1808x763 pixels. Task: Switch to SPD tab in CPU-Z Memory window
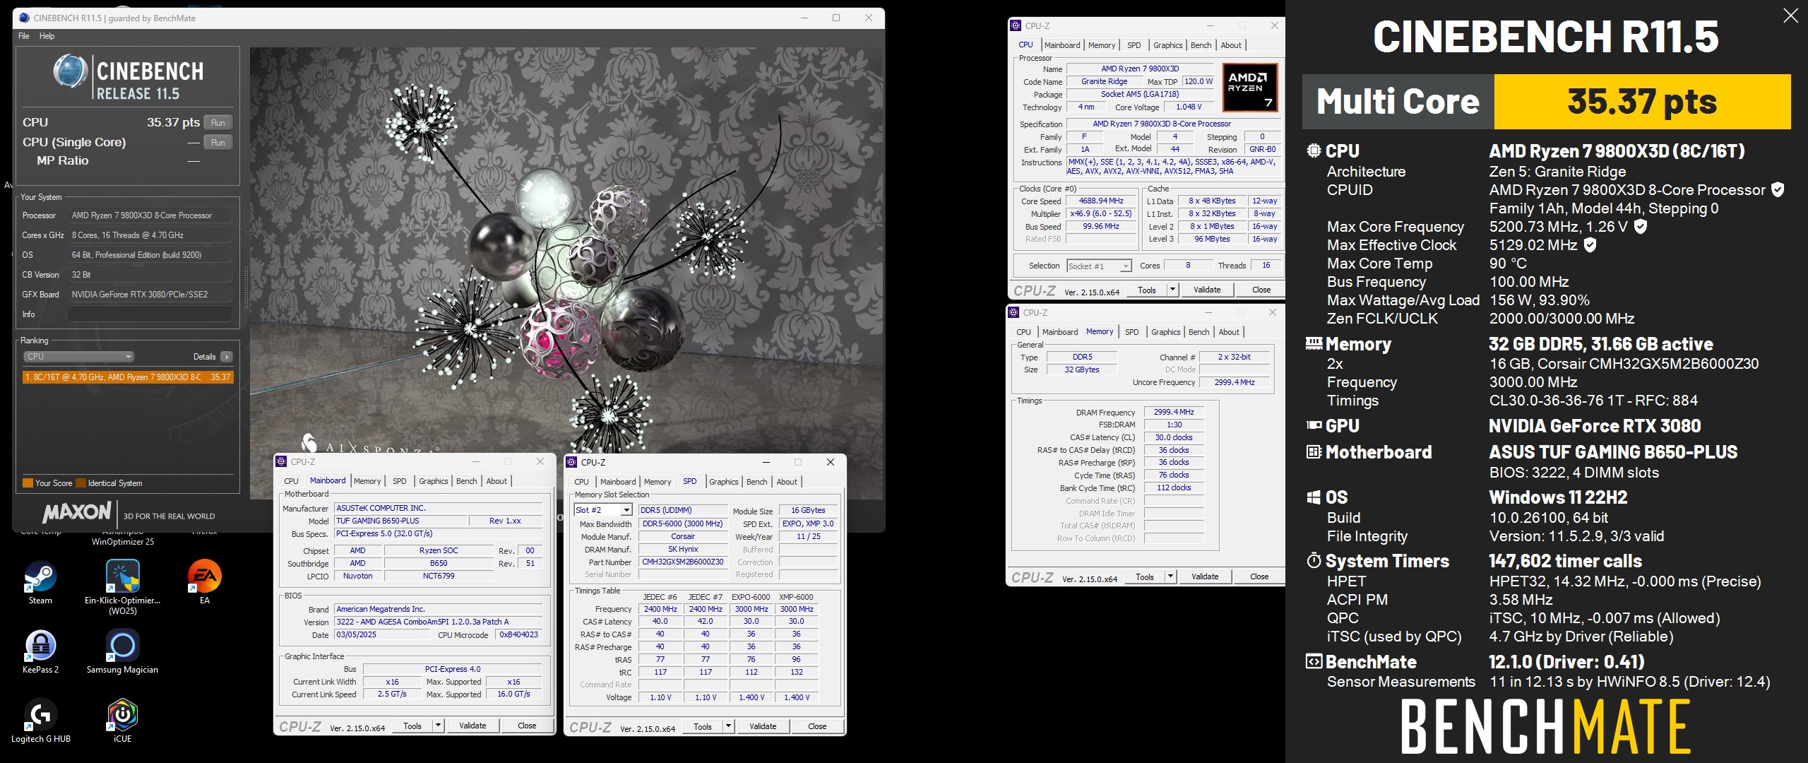pos(1131,332)
